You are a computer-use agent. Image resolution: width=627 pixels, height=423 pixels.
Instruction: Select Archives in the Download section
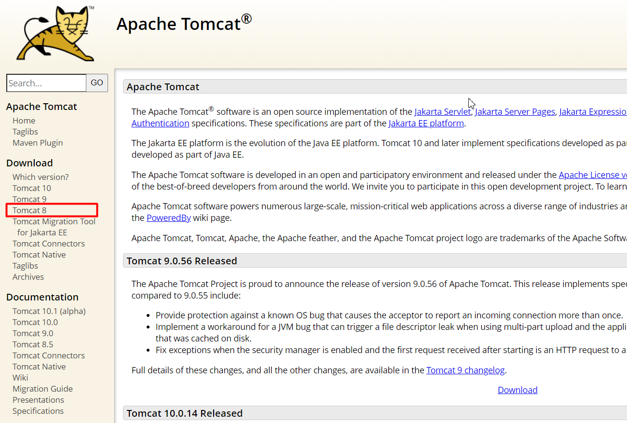[28, 276]
